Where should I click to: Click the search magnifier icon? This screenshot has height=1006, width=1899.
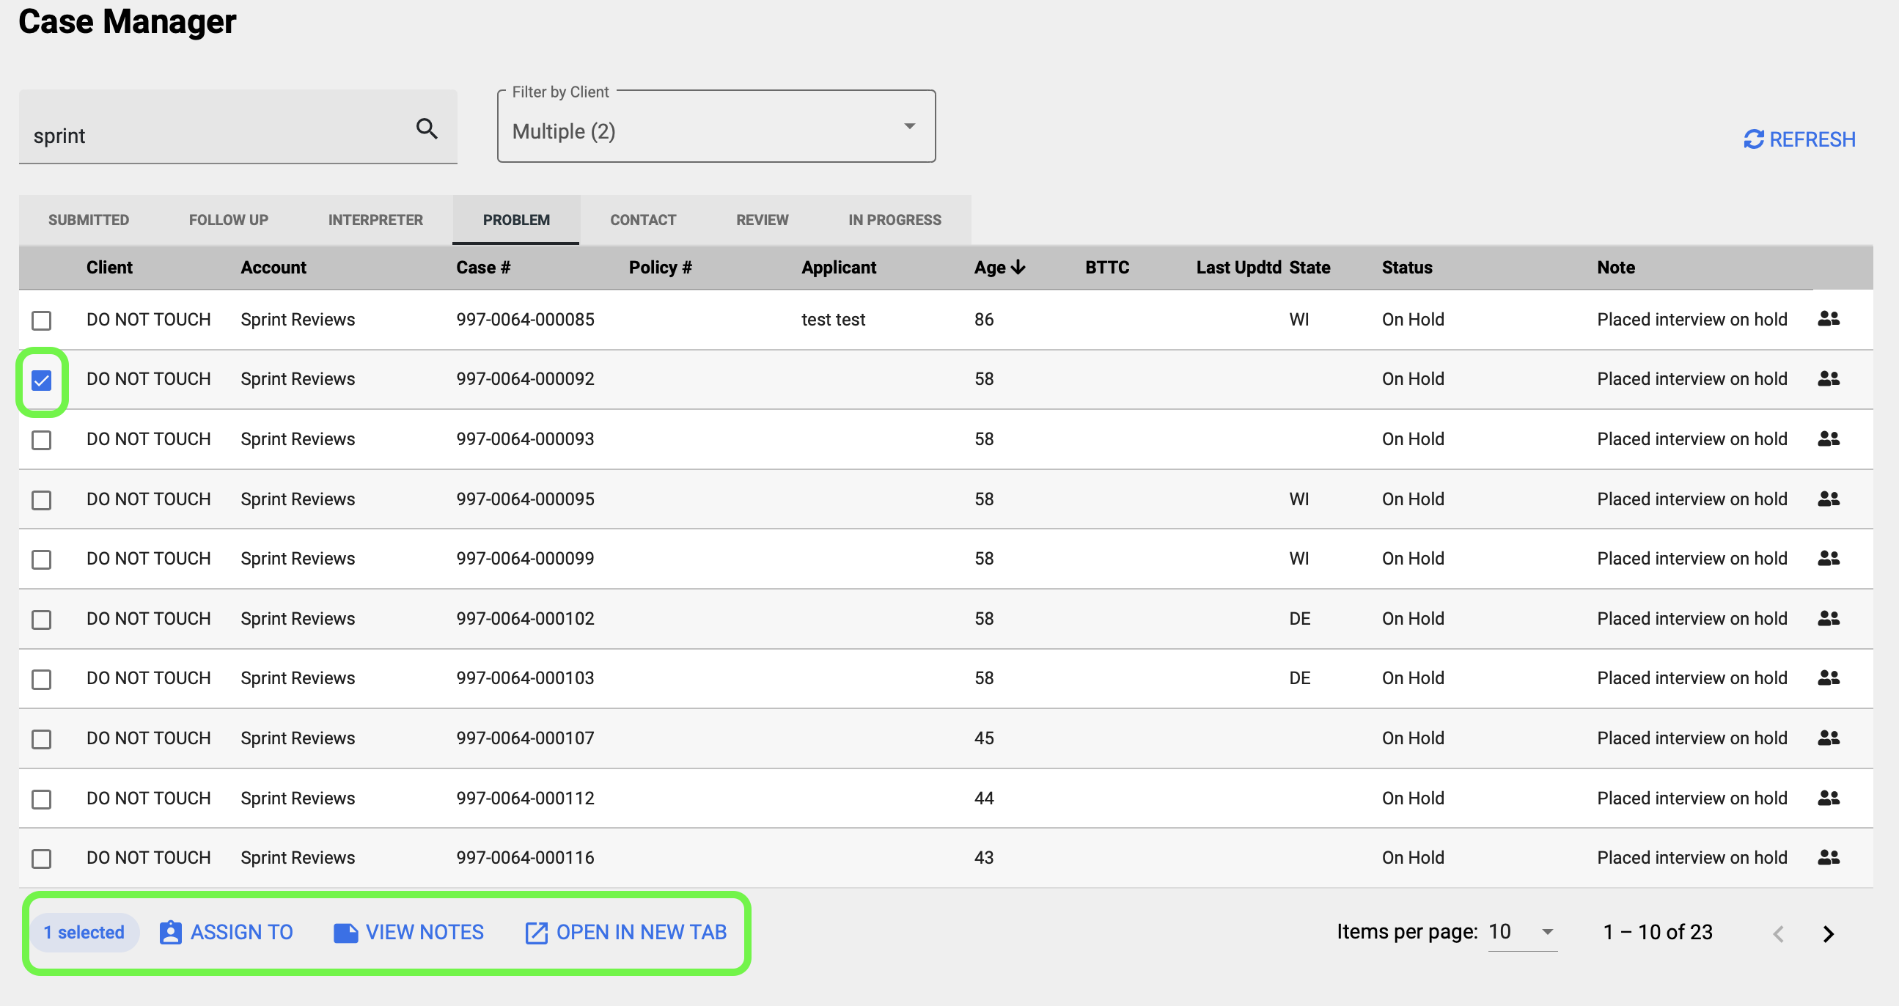pyautogui.click(x=427, y=129)
